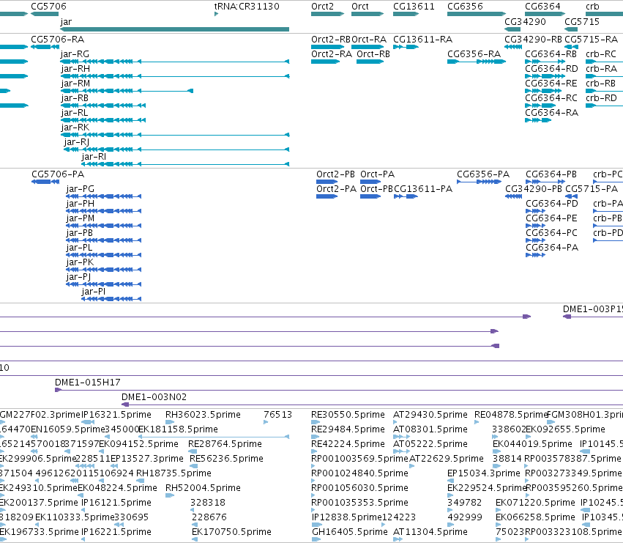Select the Orct2-RB transcript label
Image resolution: width=623 pixels, height=543 pixels.
[331, 40]
